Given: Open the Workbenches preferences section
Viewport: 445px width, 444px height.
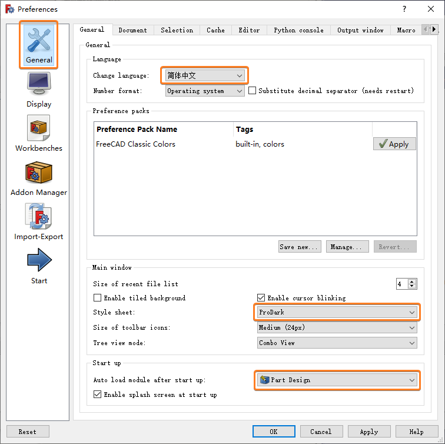Looking at the screenshot, I should (39, 134).
